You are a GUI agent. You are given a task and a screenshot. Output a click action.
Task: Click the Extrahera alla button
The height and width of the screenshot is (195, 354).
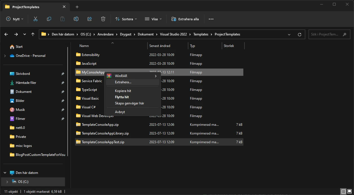point(185,19)
